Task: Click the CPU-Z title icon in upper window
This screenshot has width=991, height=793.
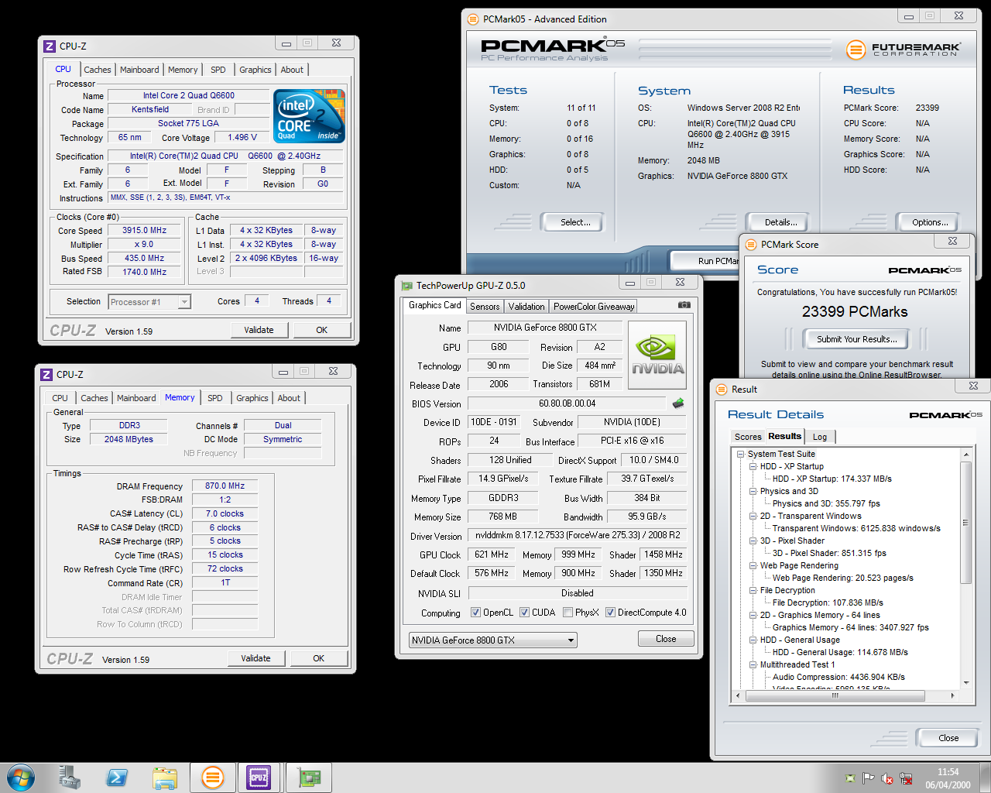Action: [x=50, y=46]
